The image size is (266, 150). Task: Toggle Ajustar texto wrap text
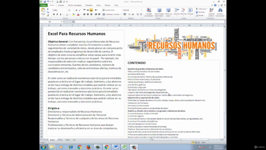coord(109,10)
